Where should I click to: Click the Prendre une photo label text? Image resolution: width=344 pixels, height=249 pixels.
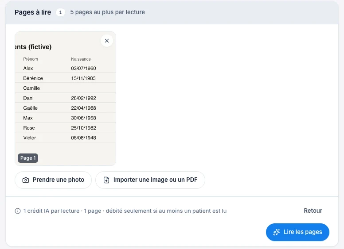click(x=59, y=180)
